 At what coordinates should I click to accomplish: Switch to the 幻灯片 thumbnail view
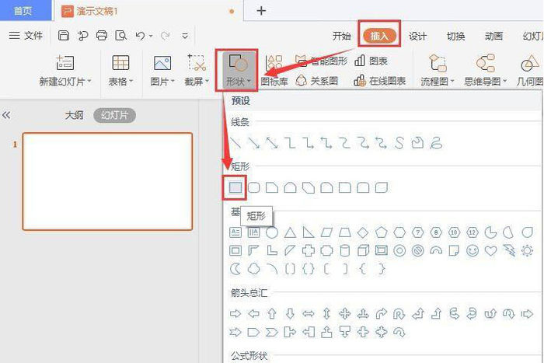114,115
